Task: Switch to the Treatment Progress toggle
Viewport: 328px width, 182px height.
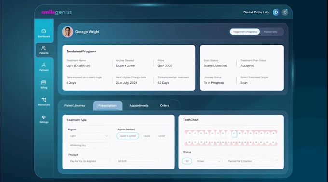Action: tap(245, 32)
